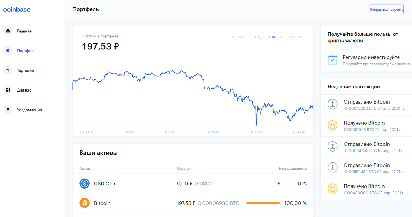Click the 19 МАЯ chart axis label
The height and width of the screenshot is (217, 412).
[256, 132]
